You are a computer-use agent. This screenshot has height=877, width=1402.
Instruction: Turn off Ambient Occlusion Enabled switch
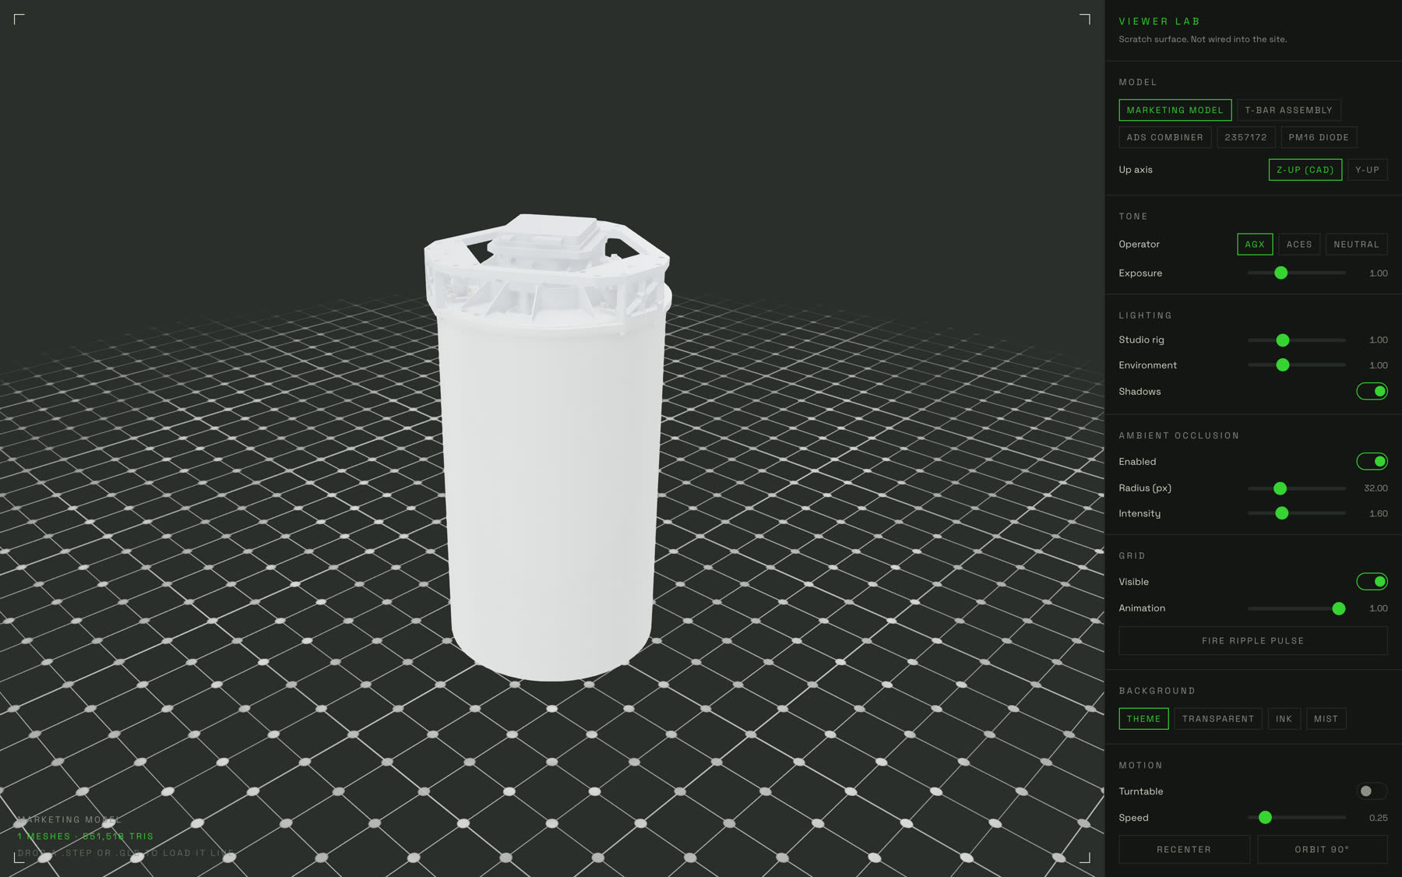tap(1372, 461)
